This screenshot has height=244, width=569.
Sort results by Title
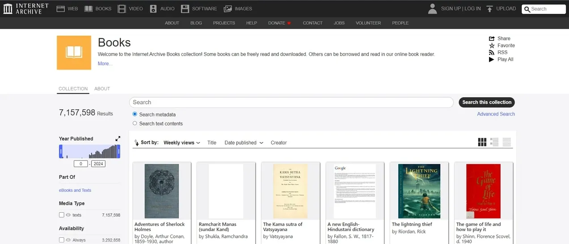pos(212,143)
